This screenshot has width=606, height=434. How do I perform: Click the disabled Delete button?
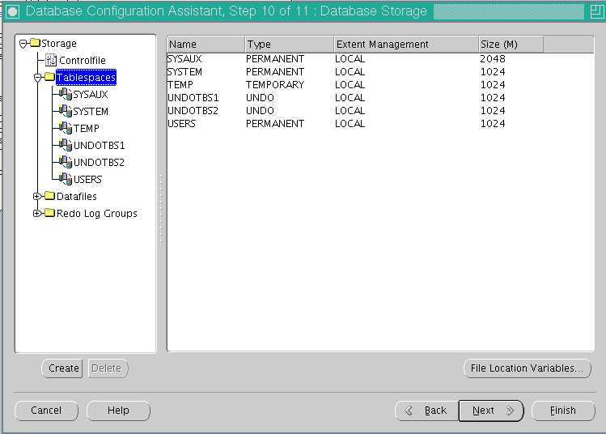107,368
